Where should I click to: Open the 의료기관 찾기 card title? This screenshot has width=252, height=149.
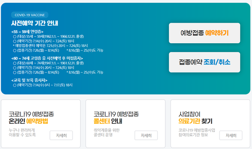click(x=195, y=117)
